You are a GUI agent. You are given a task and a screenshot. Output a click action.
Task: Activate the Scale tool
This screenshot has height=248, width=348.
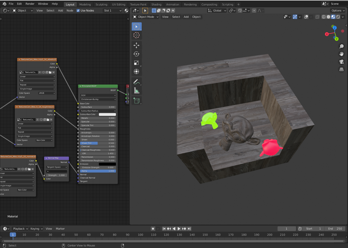pos(136,63)
